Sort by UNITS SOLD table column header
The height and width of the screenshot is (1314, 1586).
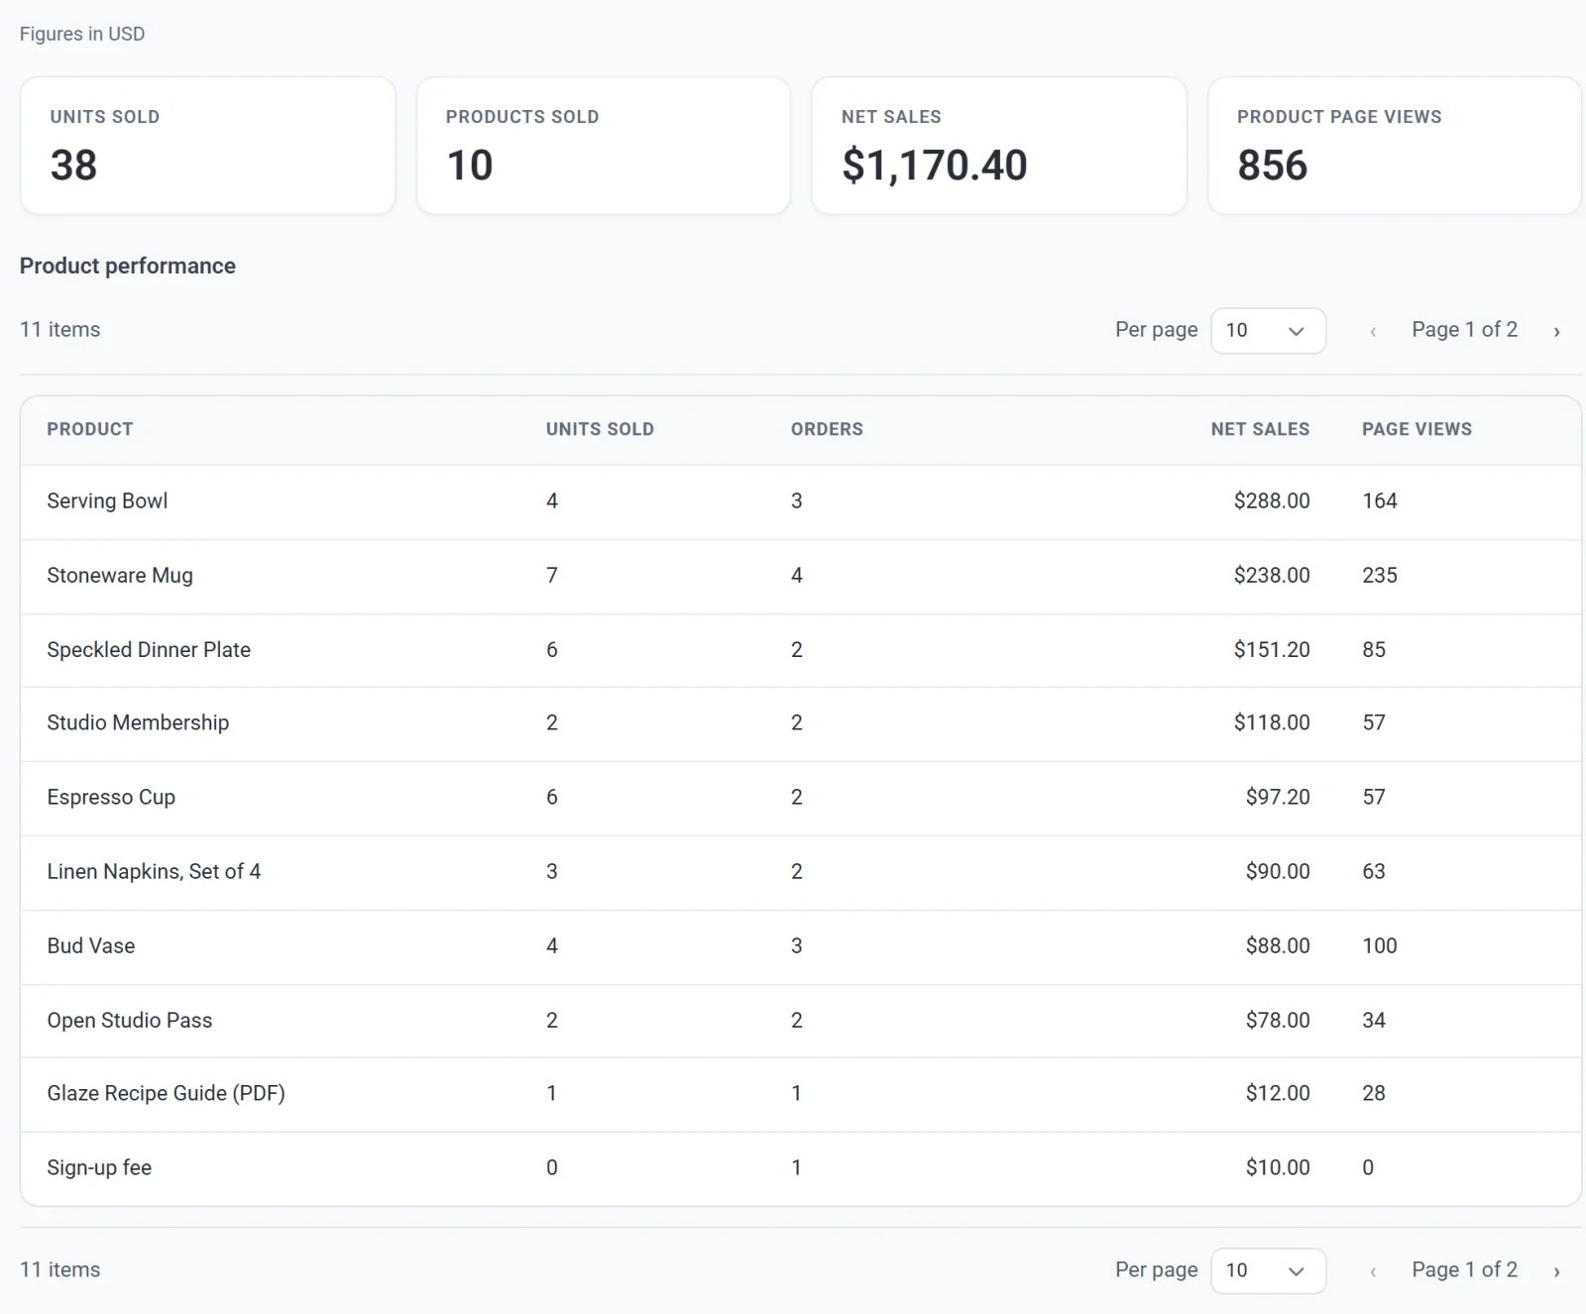(600, 429)
